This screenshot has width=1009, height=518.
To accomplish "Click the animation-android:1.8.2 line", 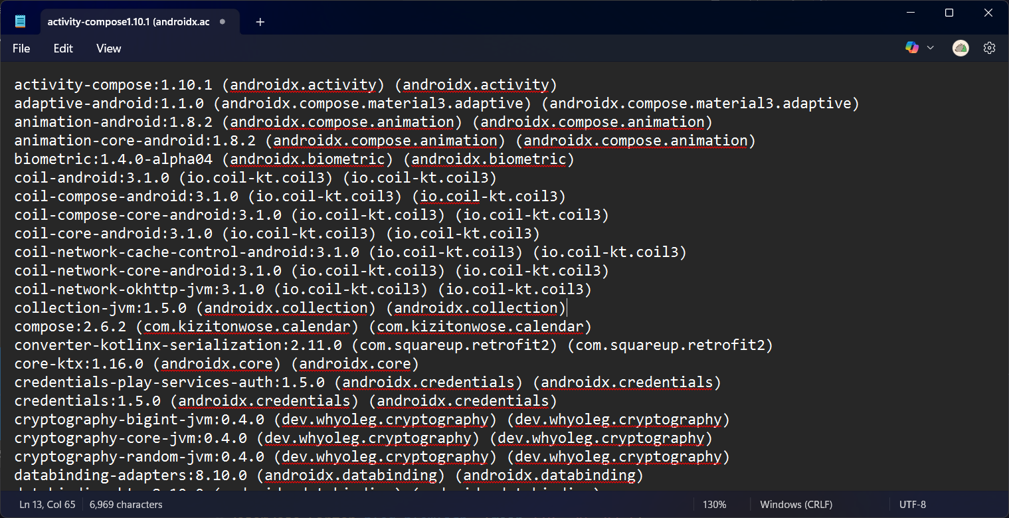I will tap(363, 122).
